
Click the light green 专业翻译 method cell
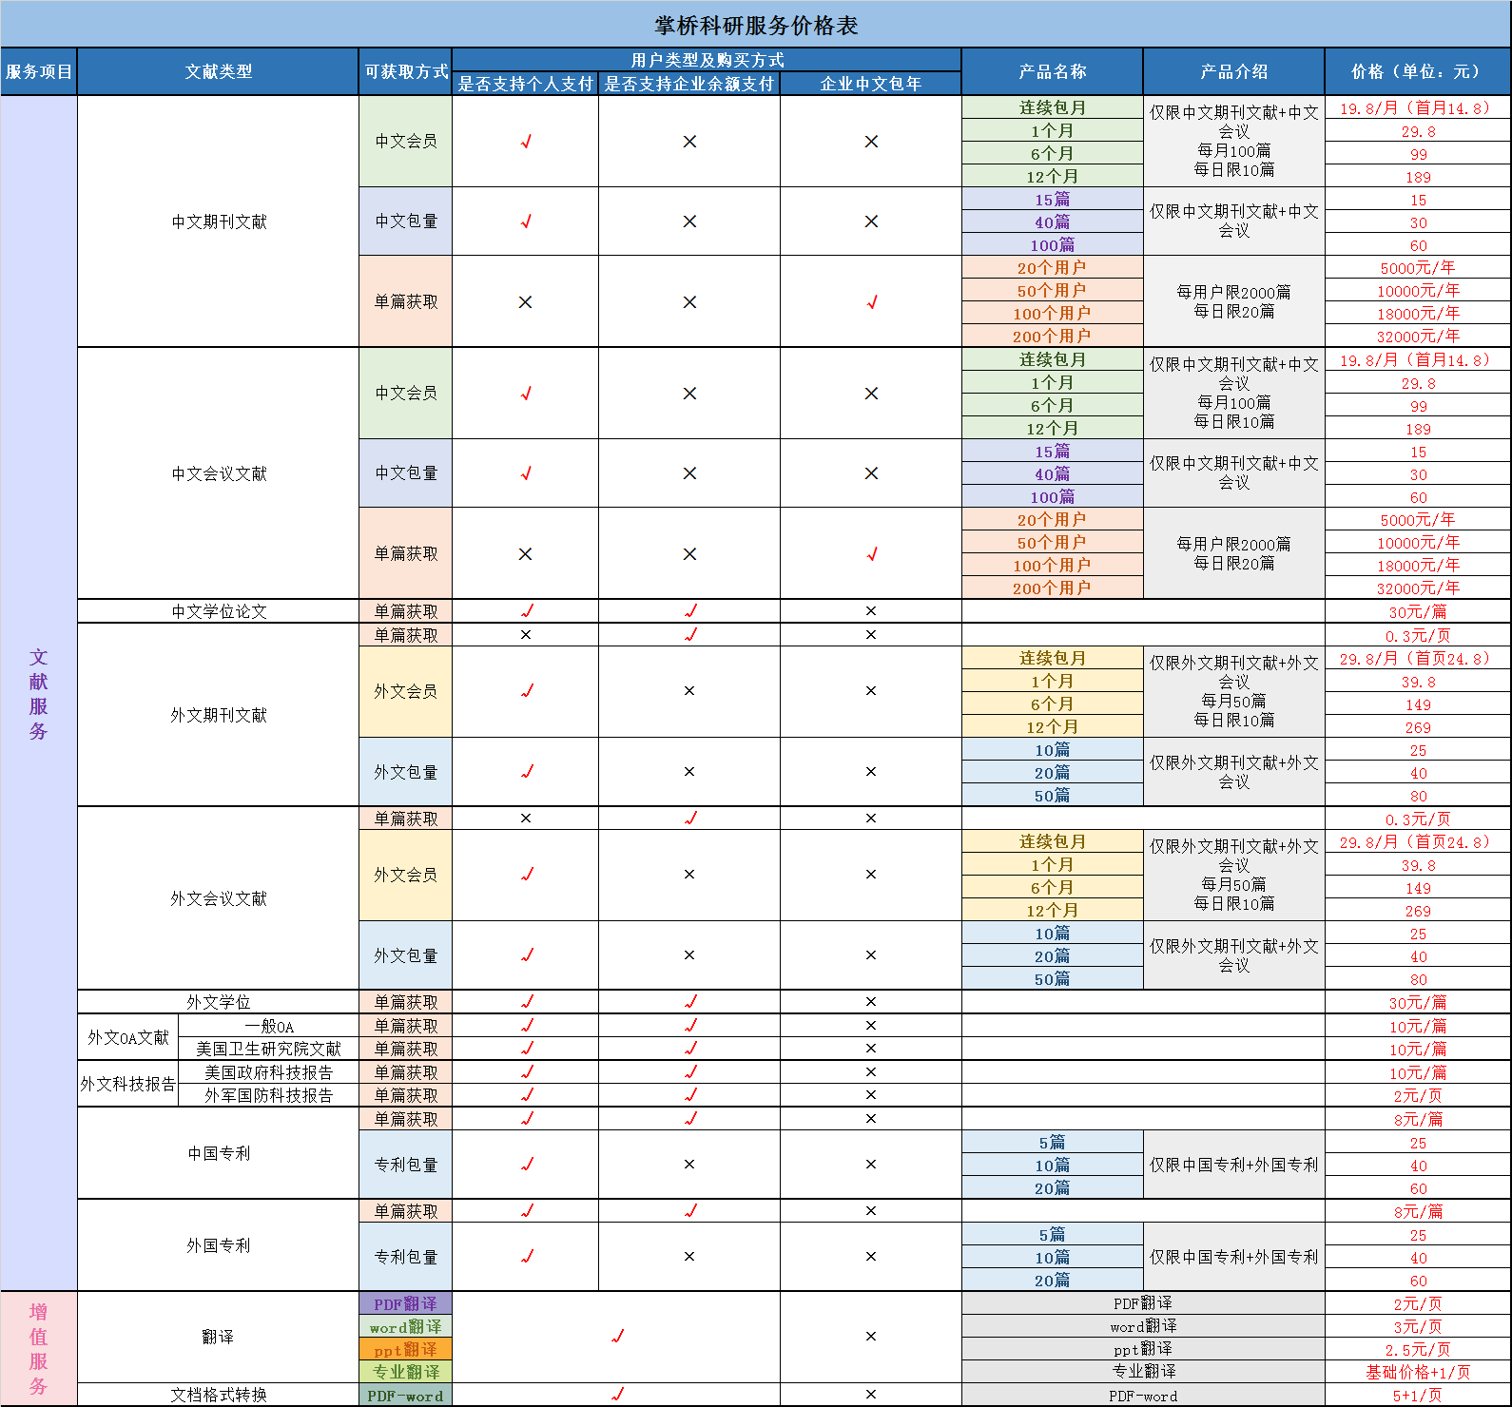(x=405, y=1372)
